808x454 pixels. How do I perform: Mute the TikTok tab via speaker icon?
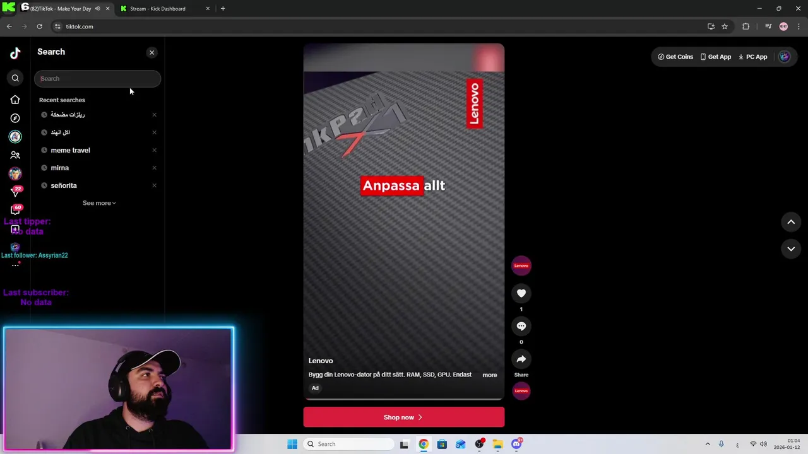click(97, 9)
